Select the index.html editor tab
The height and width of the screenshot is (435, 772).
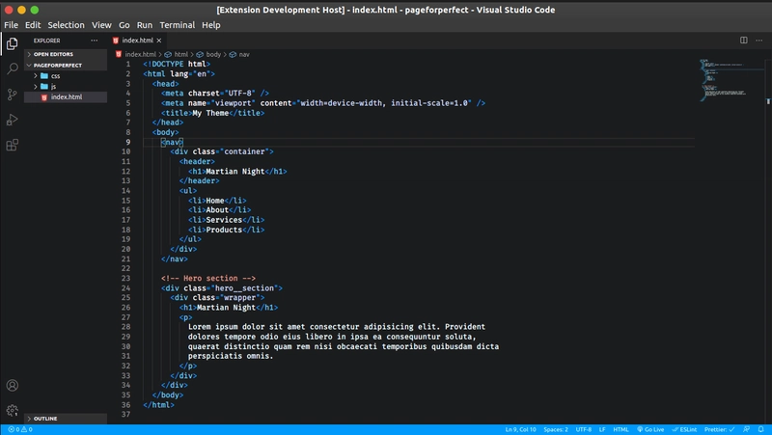point(137,41)
